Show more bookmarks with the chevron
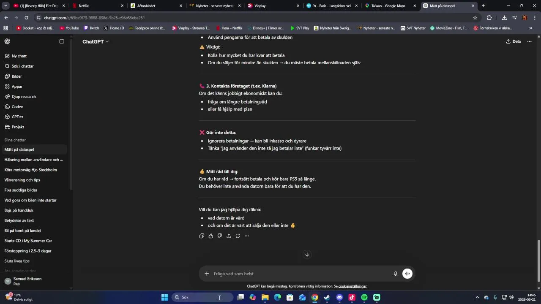Image resolution: width=541 pixels, height=304 pixels. point(531,28)
